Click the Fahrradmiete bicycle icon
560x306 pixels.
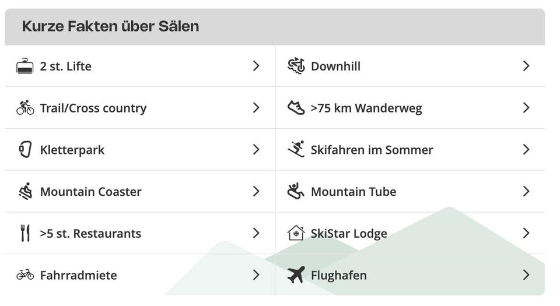tap(25, 275)
